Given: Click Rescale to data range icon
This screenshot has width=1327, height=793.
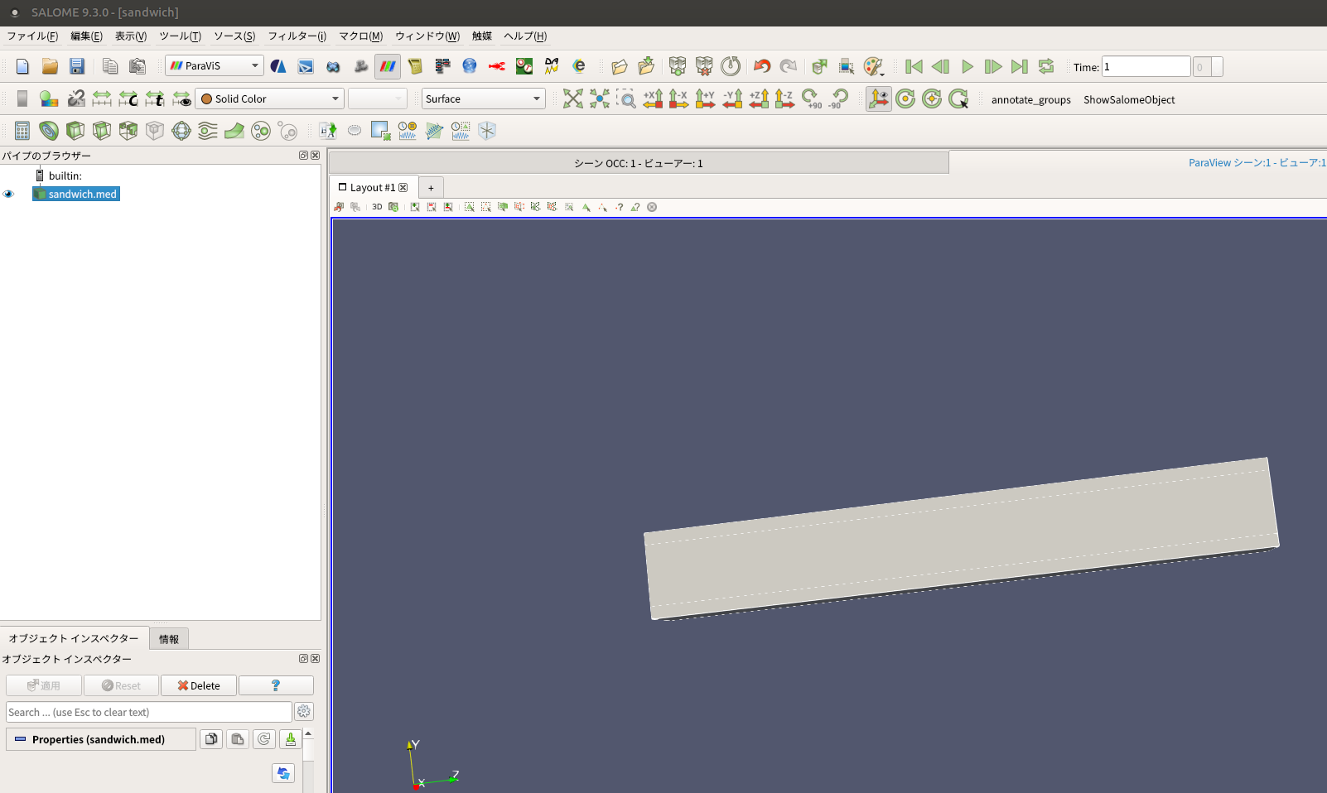Looking at the screenshot, I should [102, 99].
